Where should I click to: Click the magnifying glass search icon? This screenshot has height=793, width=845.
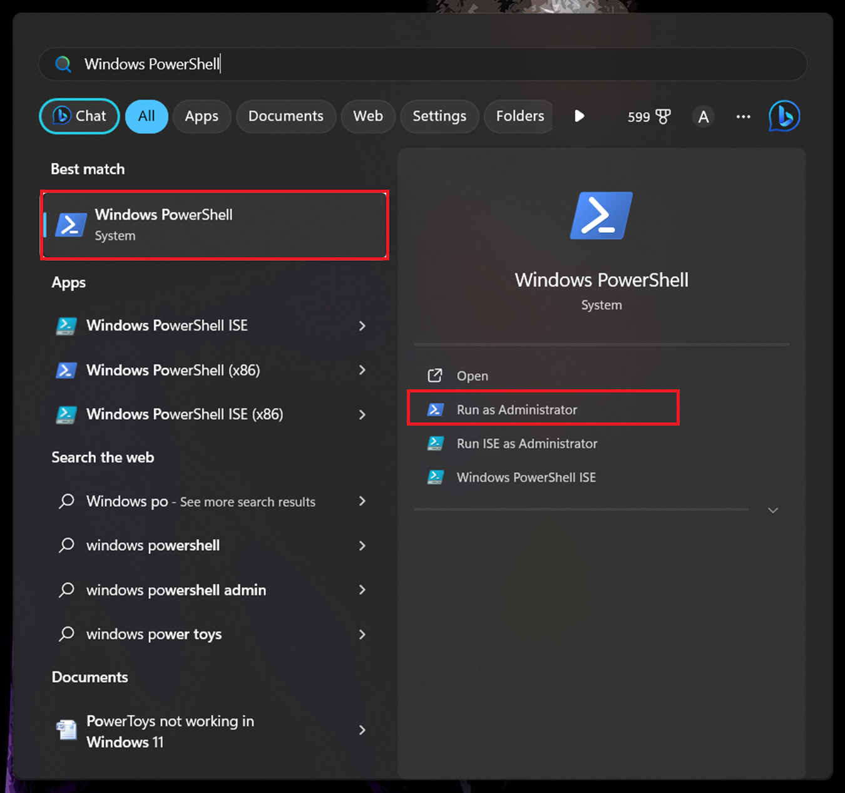click(63, 64)
